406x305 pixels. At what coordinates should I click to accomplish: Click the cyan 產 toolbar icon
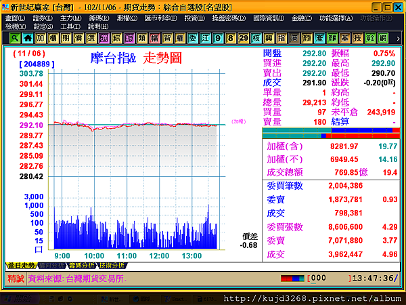pos(319,39)
